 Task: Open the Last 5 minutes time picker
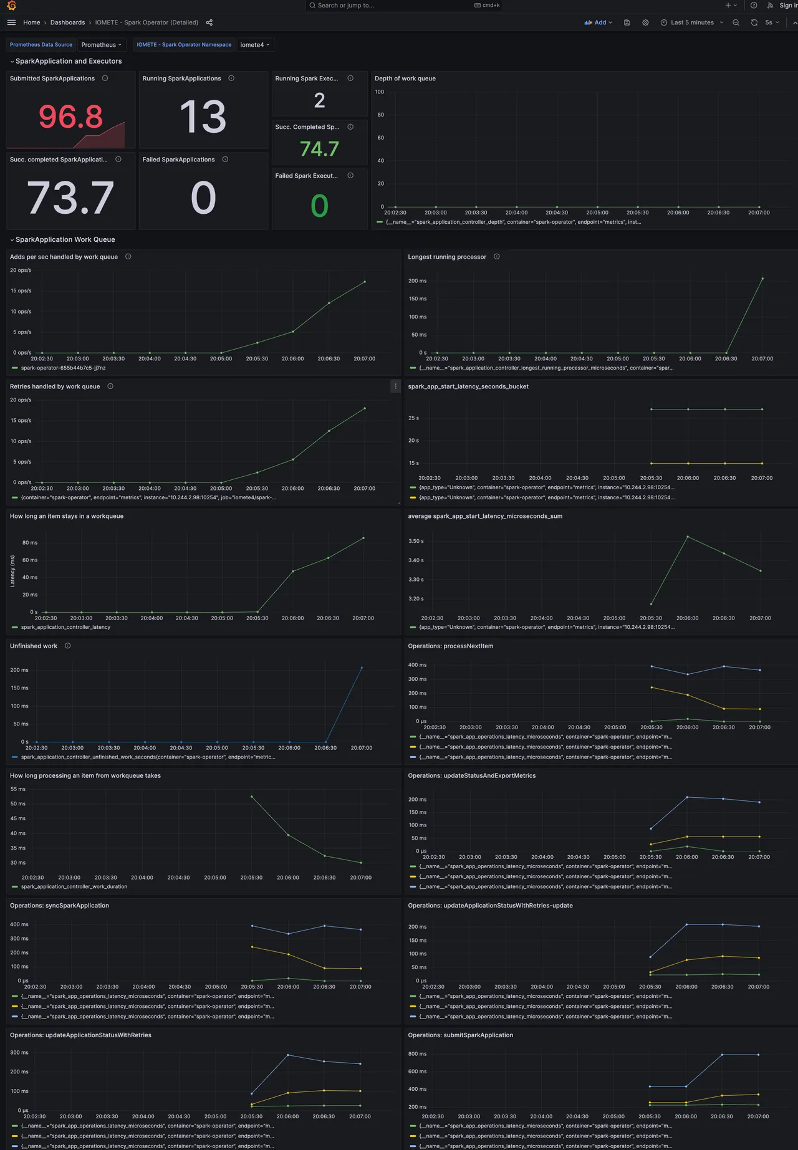coord(692,22)
